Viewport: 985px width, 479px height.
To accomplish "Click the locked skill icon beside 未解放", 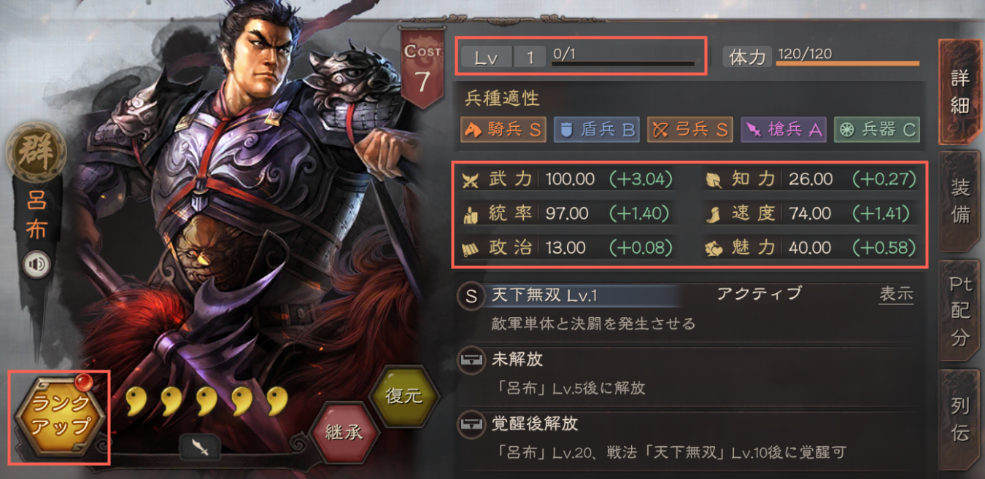I will click(471, 360).
